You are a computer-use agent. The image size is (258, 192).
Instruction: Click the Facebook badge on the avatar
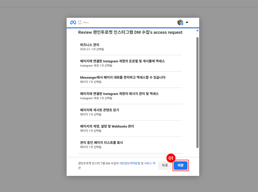pyautogui.click(x=182, y=24)
